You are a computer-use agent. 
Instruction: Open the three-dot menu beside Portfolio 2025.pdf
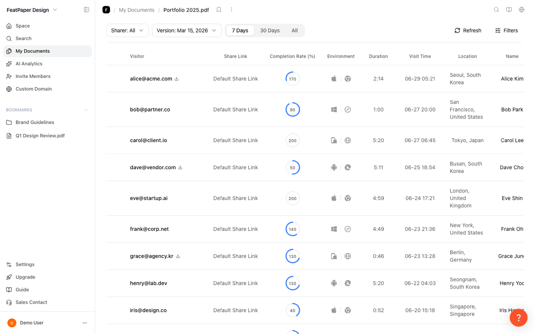tap(231, 10)
